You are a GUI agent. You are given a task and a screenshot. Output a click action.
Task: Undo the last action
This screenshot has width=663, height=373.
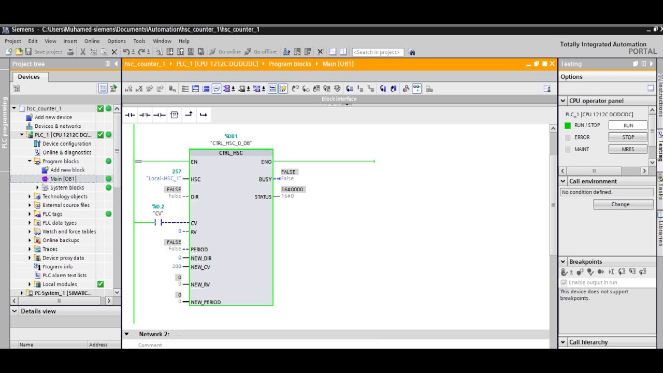pyautogui.click(x=126, y=52)
